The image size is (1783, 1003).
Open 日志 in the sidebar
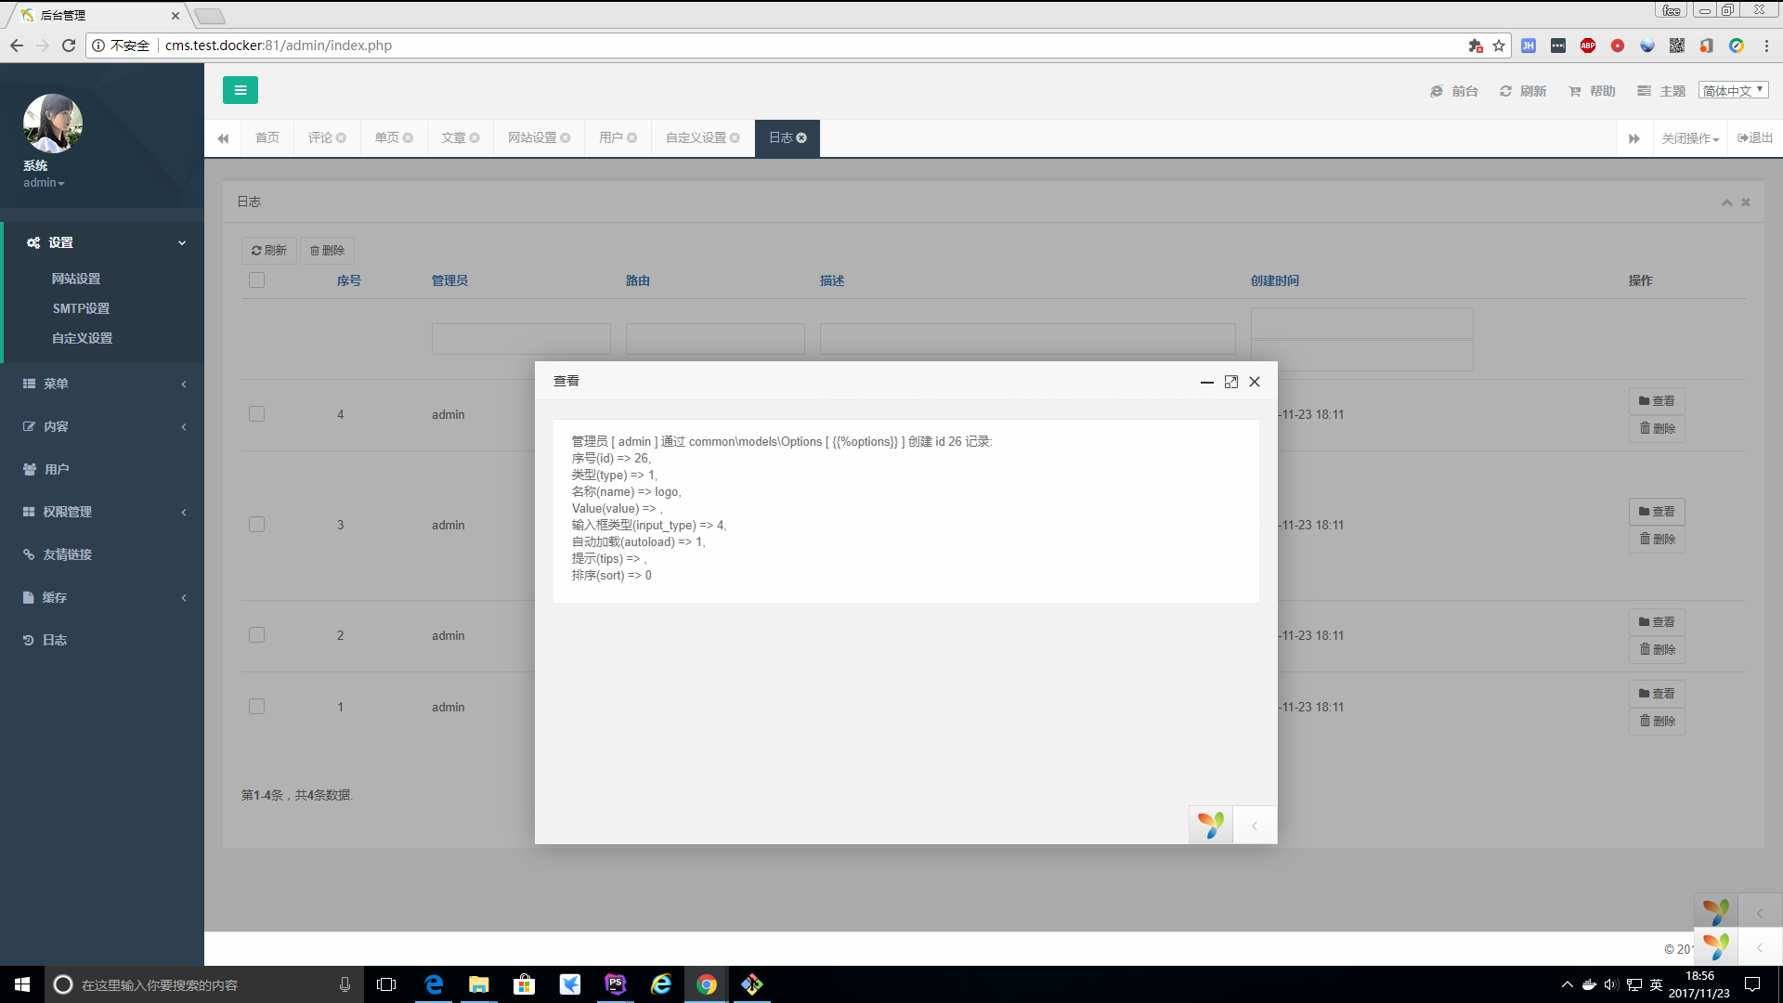coord(54,640)
